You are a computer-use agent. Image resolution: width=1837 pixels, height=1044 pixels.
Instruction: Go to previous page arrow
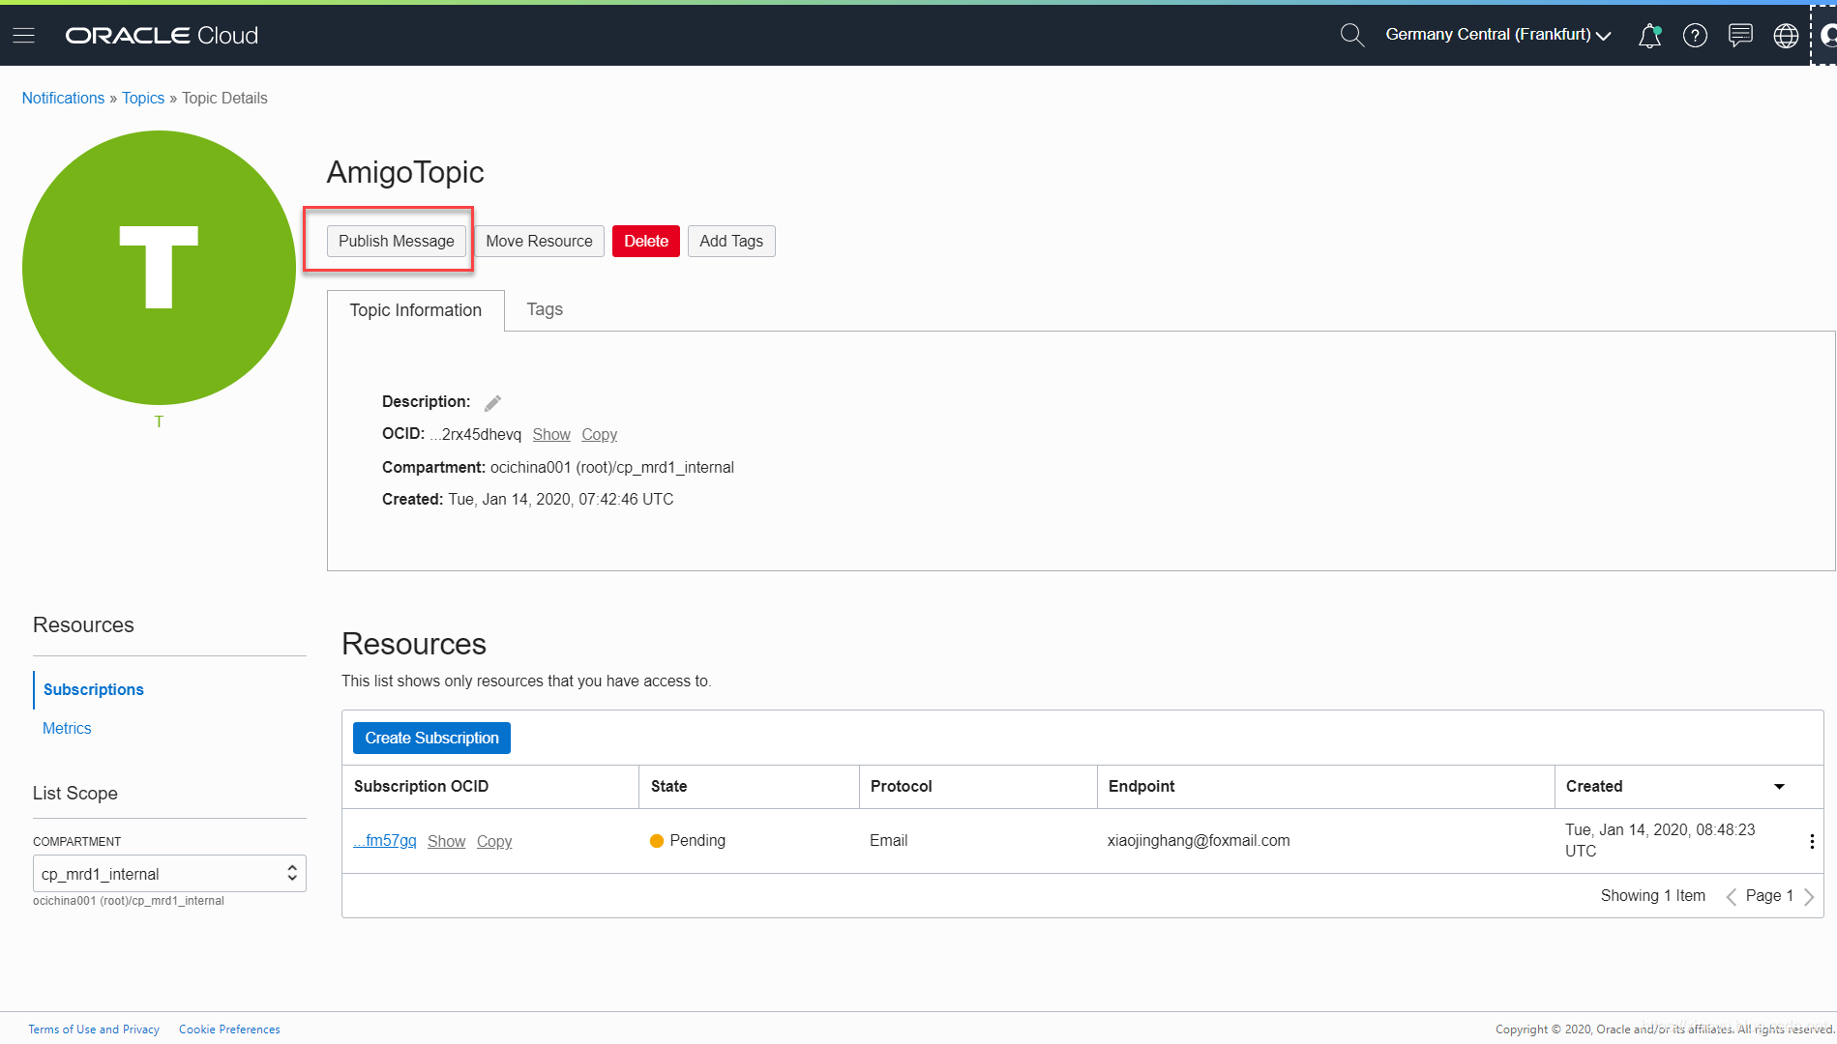(1731, 896)
